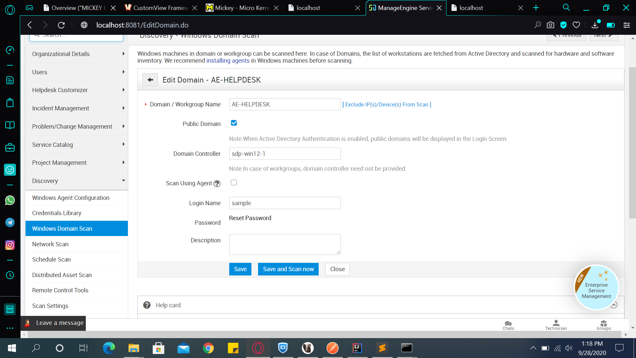Click the Scan Using Agent help icon
This screenshot has width=636, height=358.
click(217, 184)
